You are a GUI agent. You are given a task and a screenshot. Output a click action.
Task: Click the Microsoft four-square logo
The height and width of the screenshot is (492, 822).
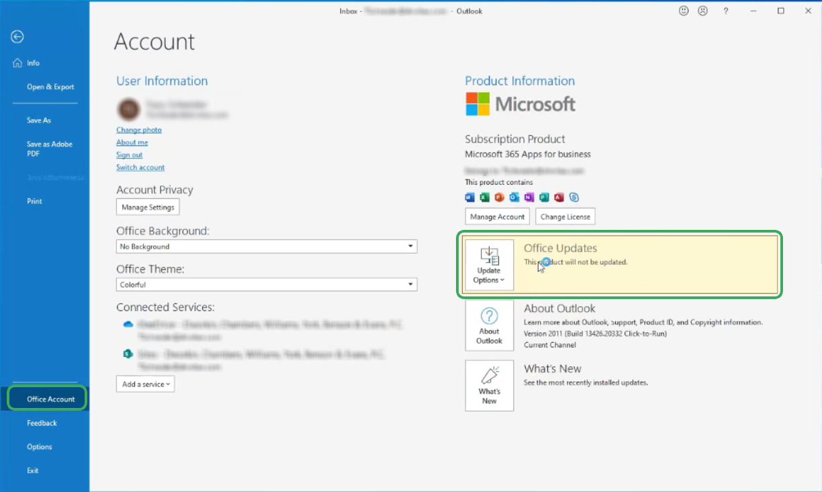477,104
